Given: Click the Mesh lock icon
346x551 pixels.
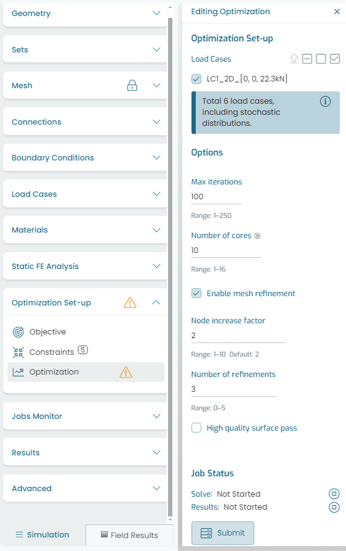Looking at the screenshot, I should 132,85.
